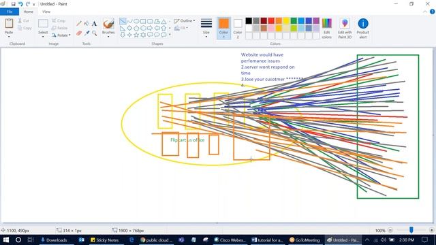Viewport: 436px width, 245px height.
Task: Open the Windows Start menu
Action: pyautogui.click(x=6, y=240)
